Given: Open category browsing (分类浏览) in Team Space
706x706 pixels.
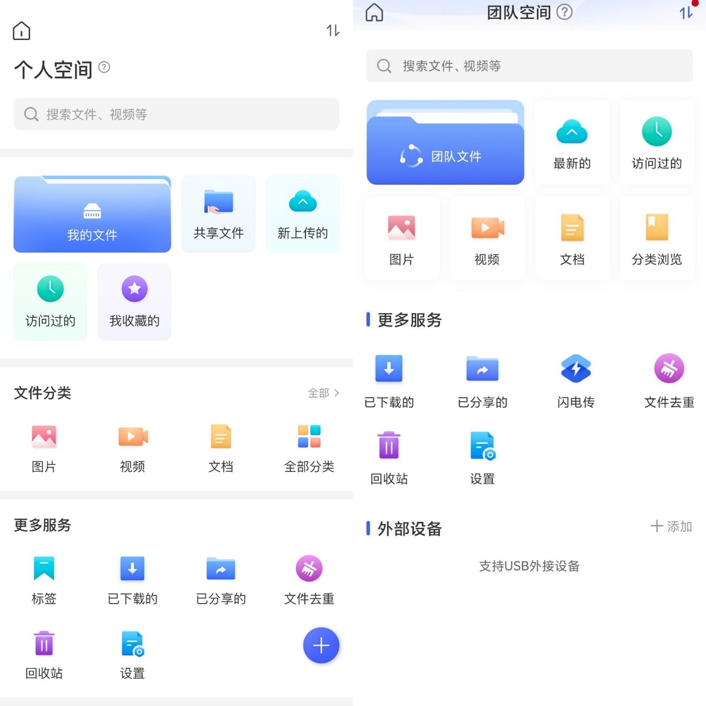Looking at the screenshot, I should coord(657,237).
